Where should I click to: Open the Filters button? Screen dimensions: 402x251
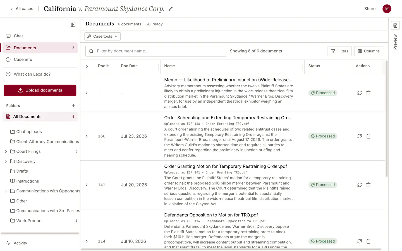click(339, 51)
